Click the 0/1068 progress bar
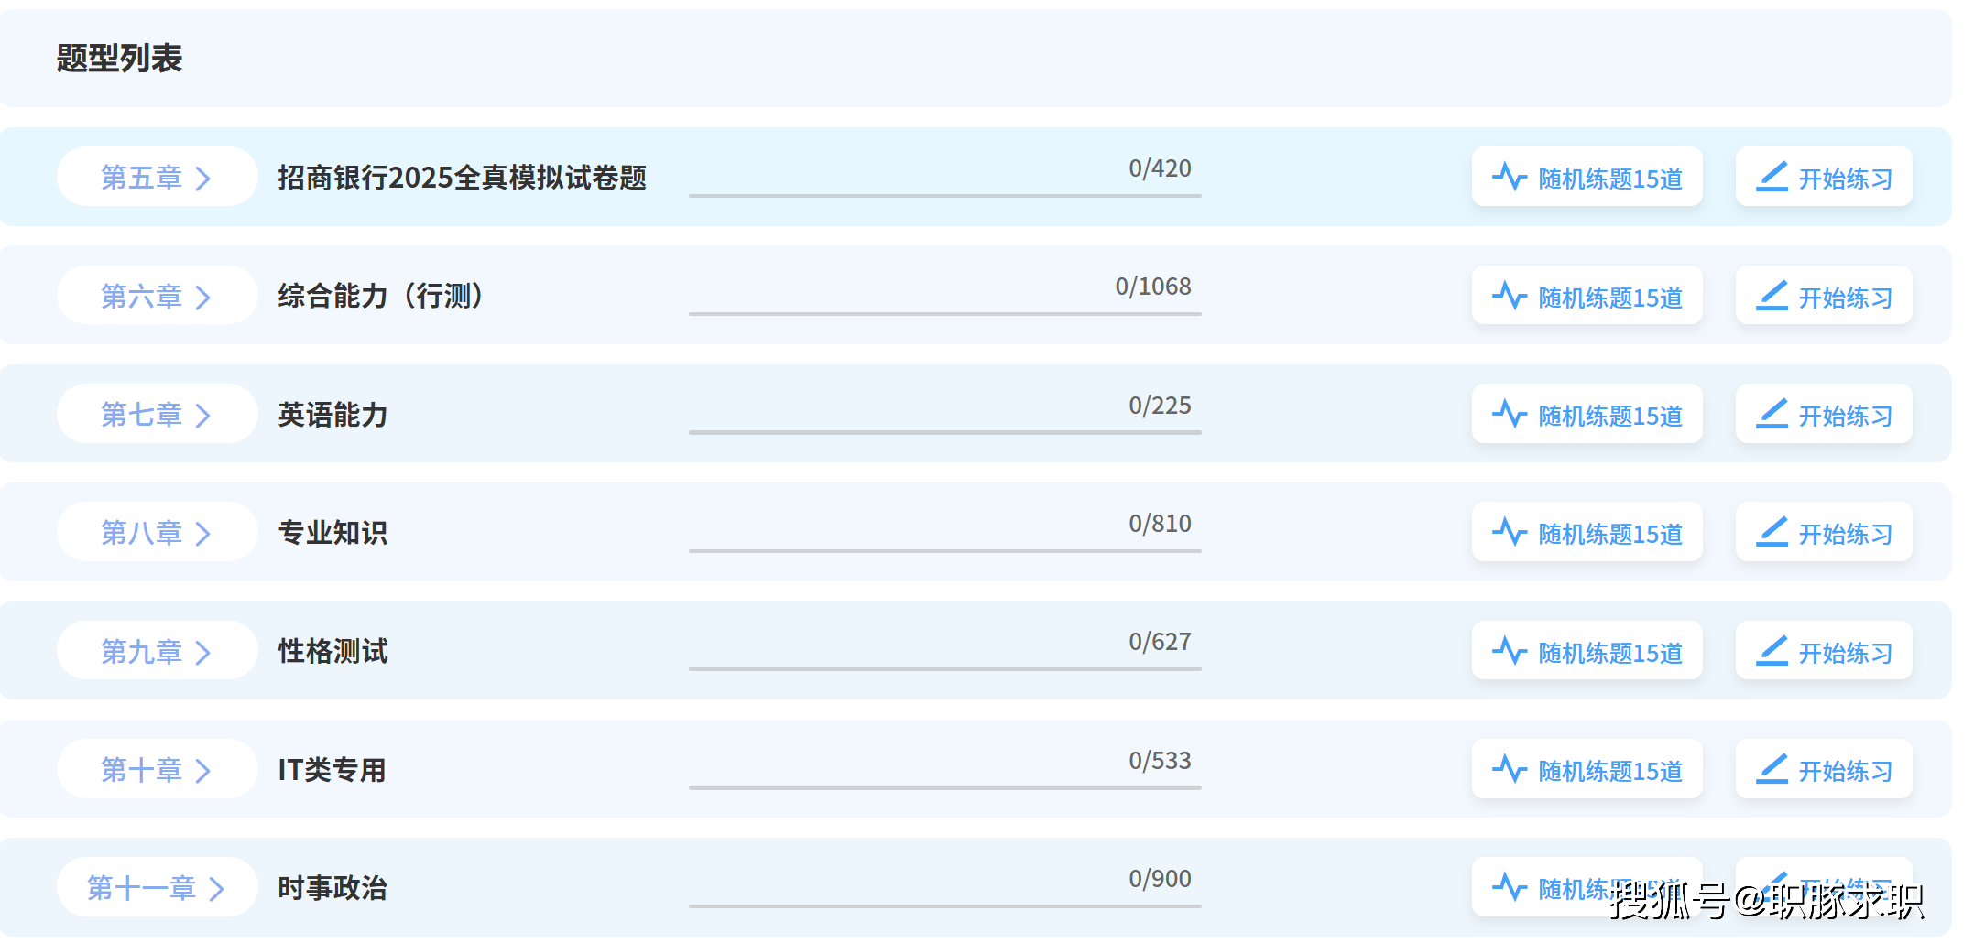This screenshot has width=1974, height=943. (x=944, y=313)
